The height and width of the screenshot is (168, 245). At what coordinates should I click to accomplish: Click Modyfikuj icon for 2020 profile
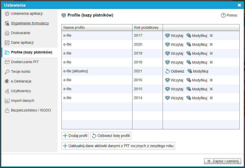(x=188, y=45)
